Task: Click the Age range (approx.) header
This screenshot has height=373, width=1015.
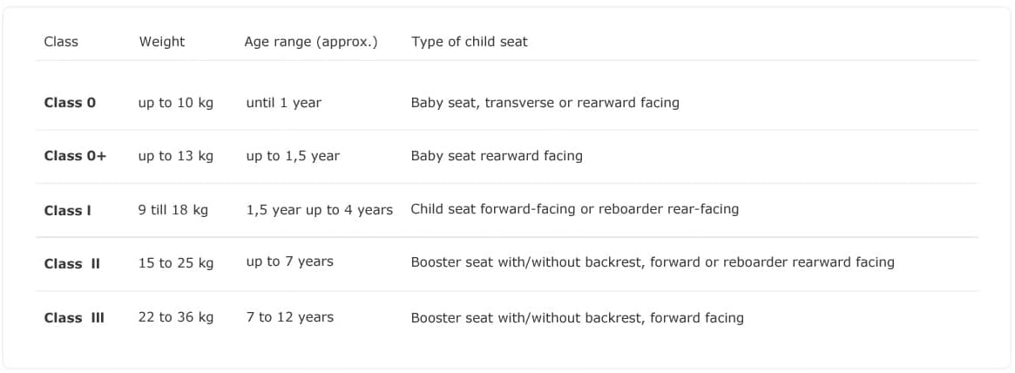Action: (311, 42)
